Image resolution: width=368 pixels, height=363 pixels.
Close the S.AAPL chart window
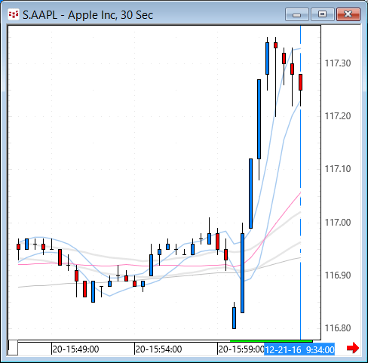point(348,14)
